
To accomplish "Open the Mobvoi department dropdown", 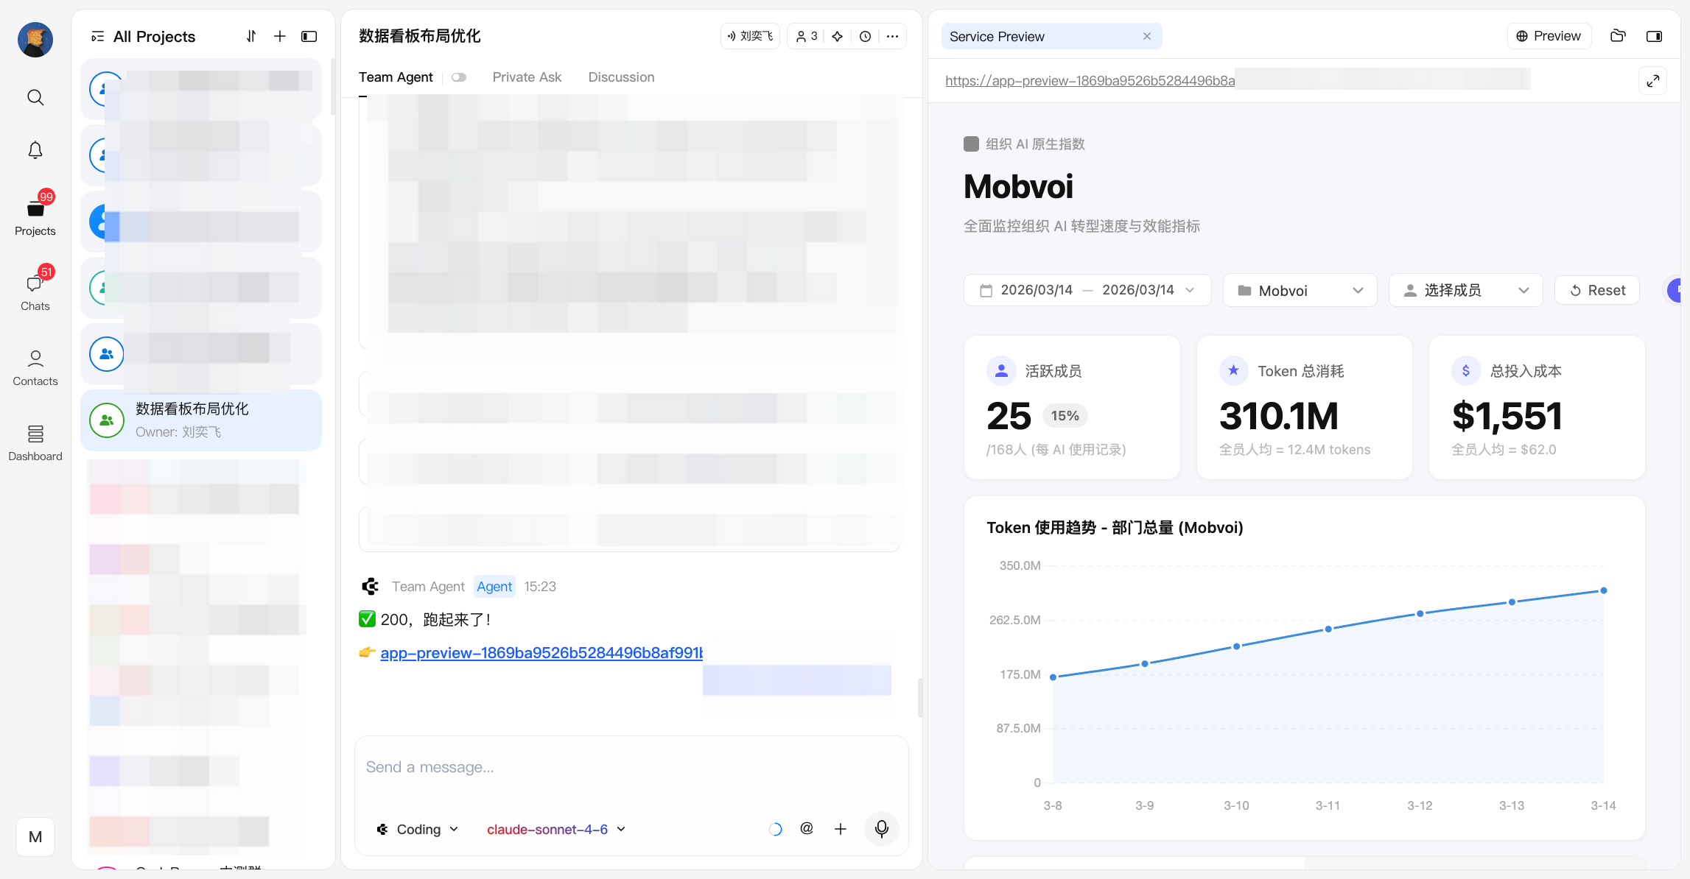I will 1300,290.
